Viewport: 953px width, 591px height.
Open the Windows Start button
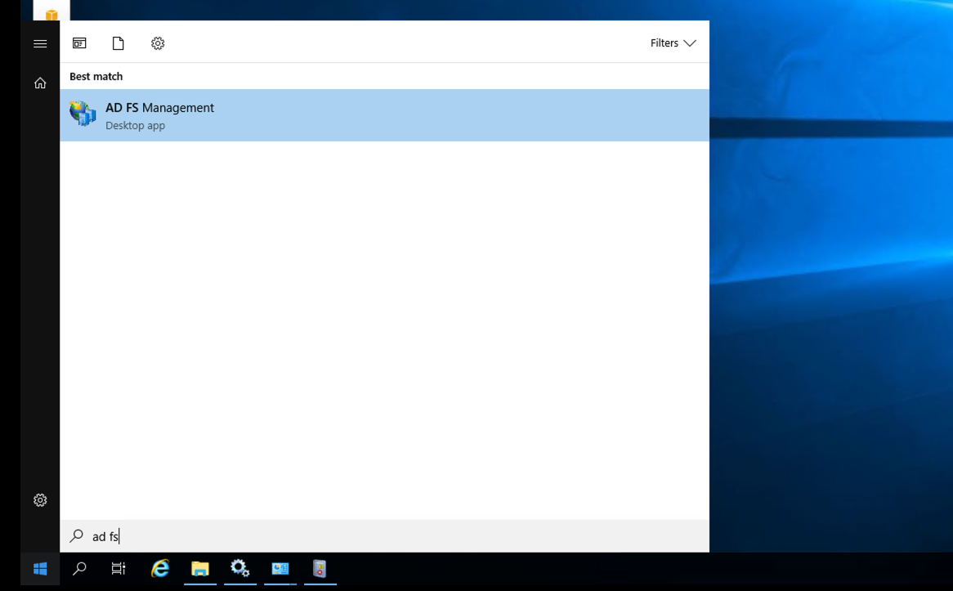(x=40, y=569)
